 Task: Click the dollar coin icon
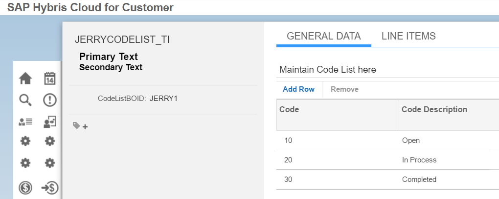pyautogui.click(x=25, y=188)
